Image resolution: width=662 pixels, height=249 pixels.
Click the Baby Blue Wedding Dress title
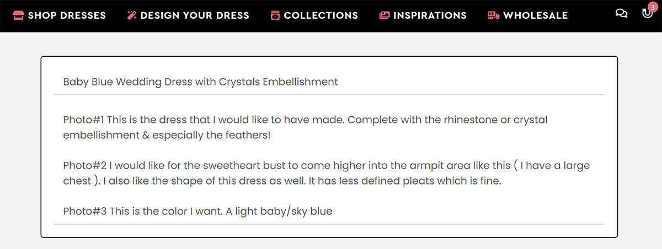click(x=200, y=82)
